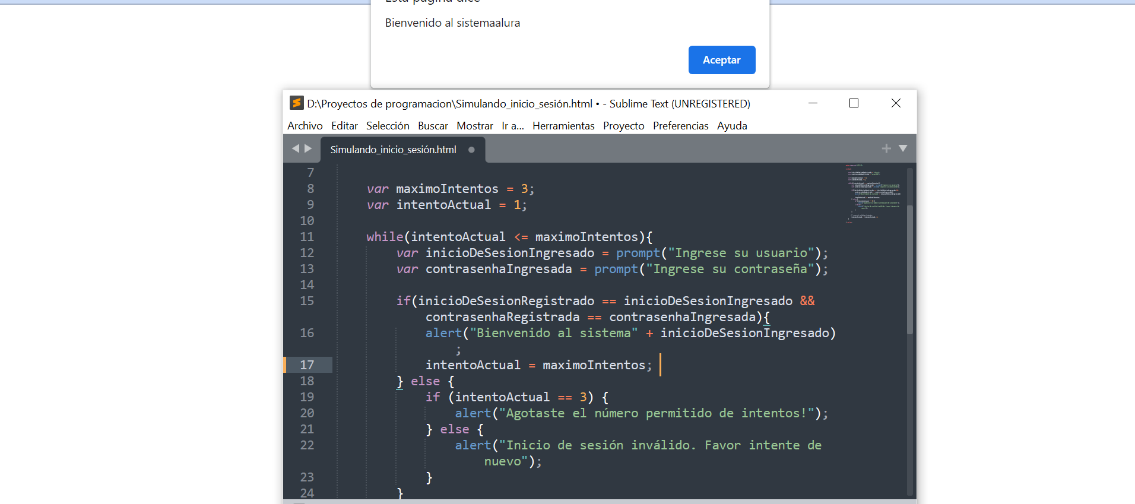The height and width of the screenshot is (504, 1135).
Task: Click line number 11 in gutter
Action: tap(307, 237)
